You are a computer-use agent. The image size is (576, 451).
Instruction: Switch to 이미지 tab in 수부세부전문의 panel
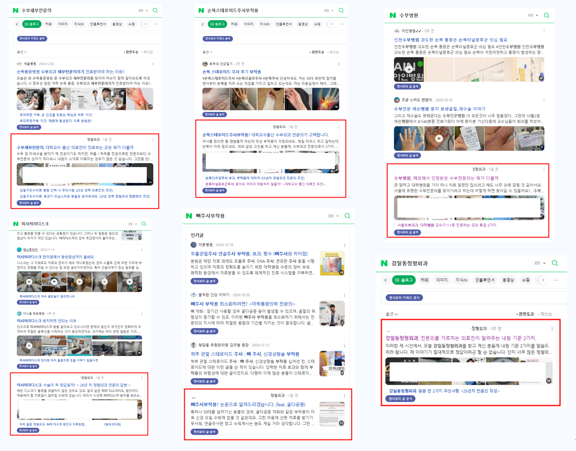point(63,24)
